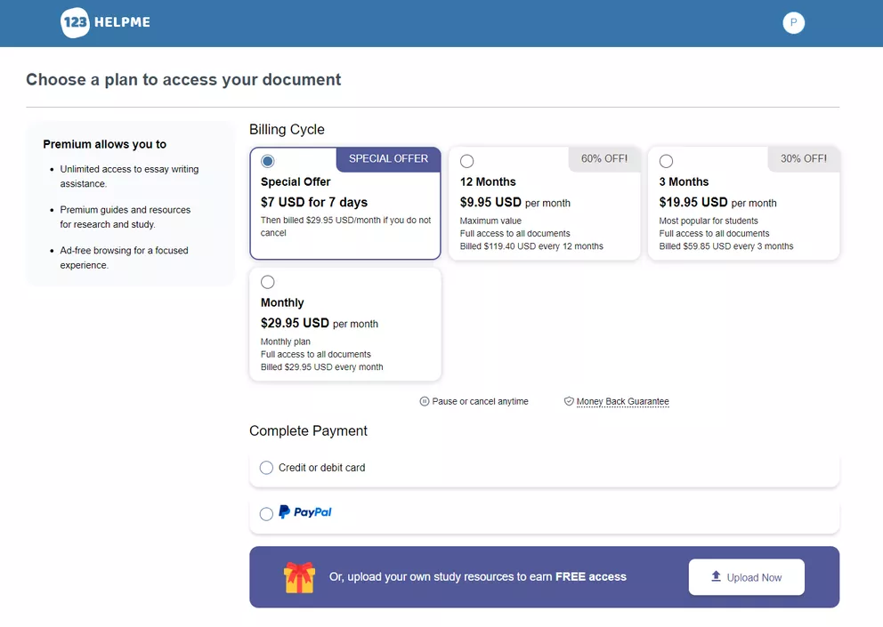The height and width of the screenshot is (627, 883).
Task: Click the 'Billing Cycle' heading
Action: pyautogui.click(x=287, y=130)
